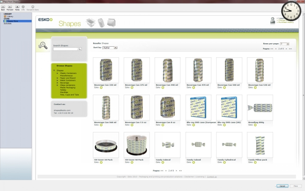The width and height of the screenshot is (305, 191).
Task: Collapse the Shapes tree root
Action: pos(54,70)
